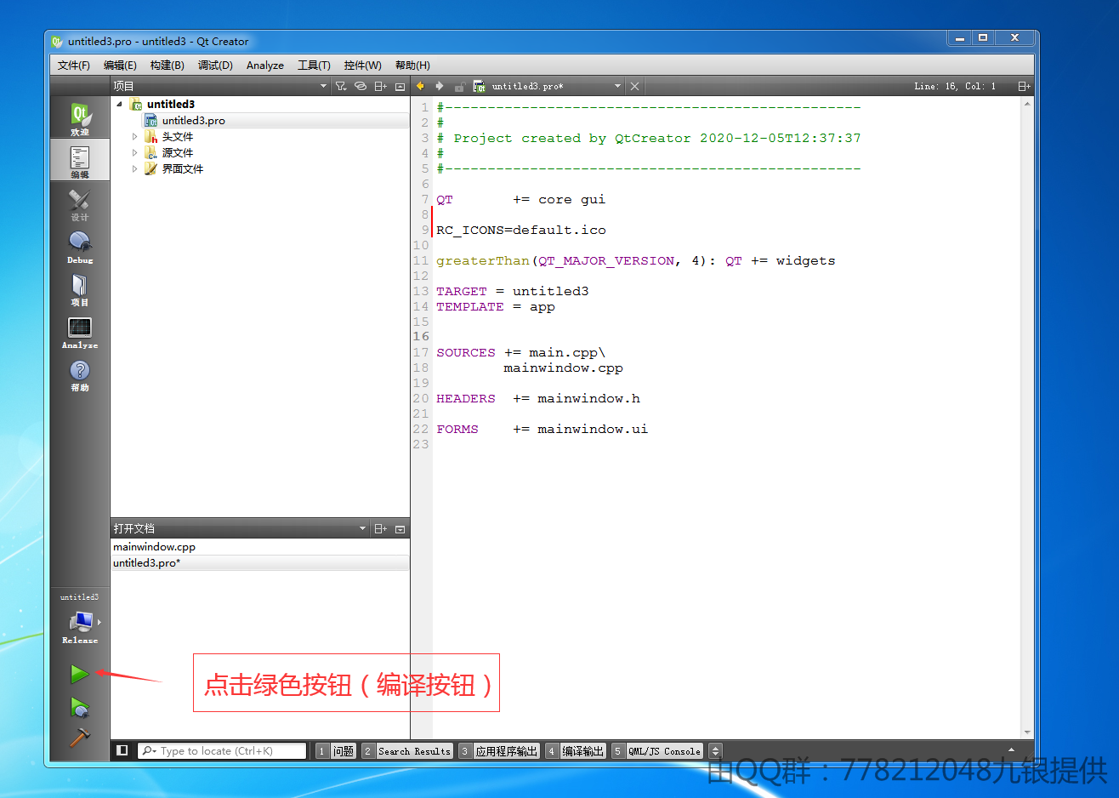Toggle output pane expand arrow at bottom right
Screen dimensions: 1119x798
1011,750
